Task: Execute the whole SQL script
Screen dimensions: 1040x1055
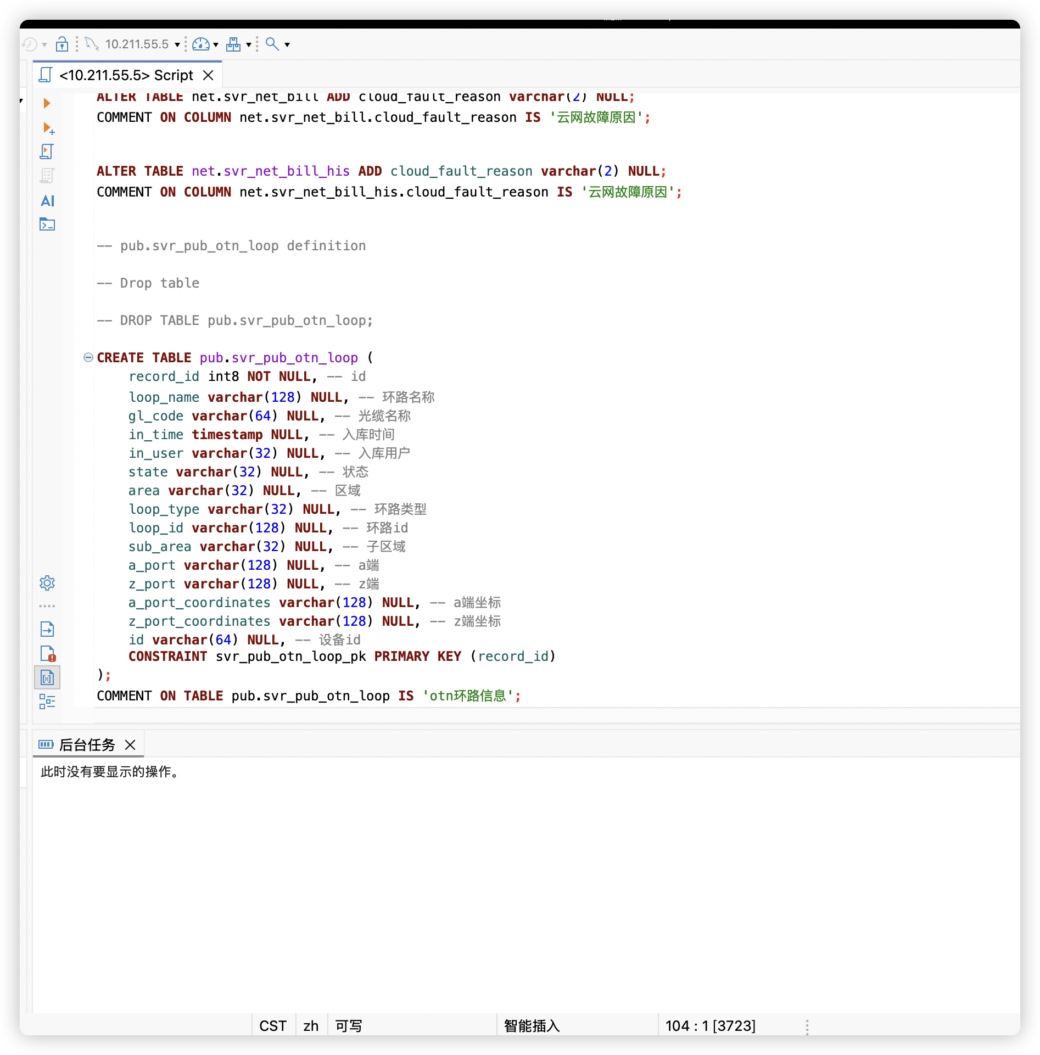Action: click(x=47, y=151)
